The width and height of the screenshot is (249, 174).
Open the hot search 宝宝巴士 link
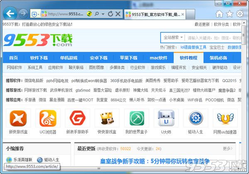click(217, 47)
